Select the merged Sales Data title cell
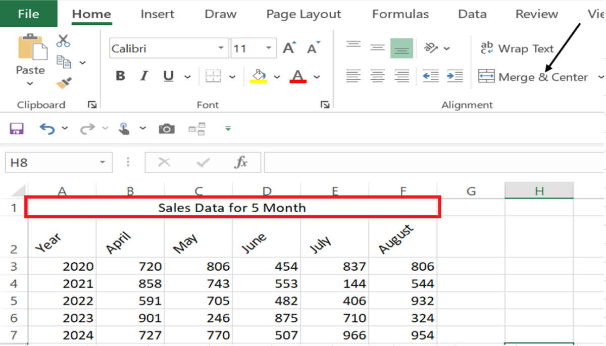606x346 pixels. point(233,208)
